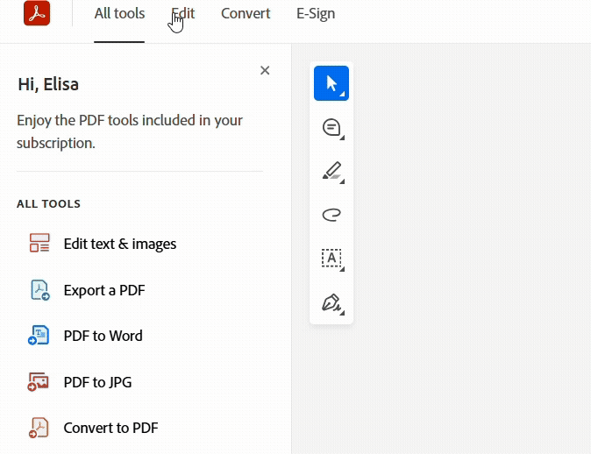This screenshot has height=454, width=591.
Task: Click the Adobe Acrobat home logo
Action: point(37,13)
